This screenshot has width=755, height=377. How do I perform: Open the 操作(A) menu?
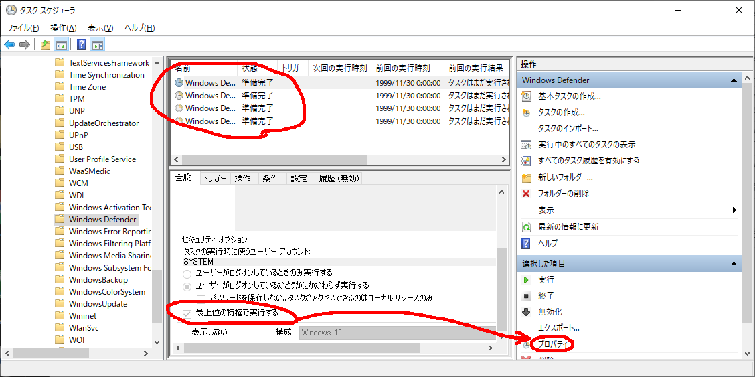click(64, 28)
